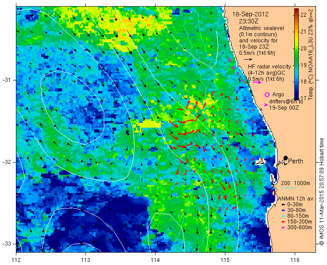327x265 pixels.
Task: Click the colorbar tick label 21
Action: point(304,32)
